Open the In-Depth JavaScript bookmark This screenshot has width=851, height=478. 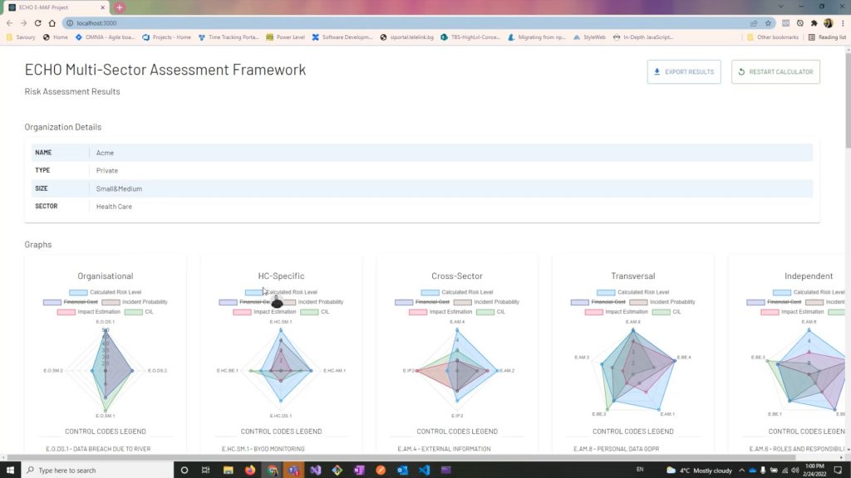[x=643, y=37]
